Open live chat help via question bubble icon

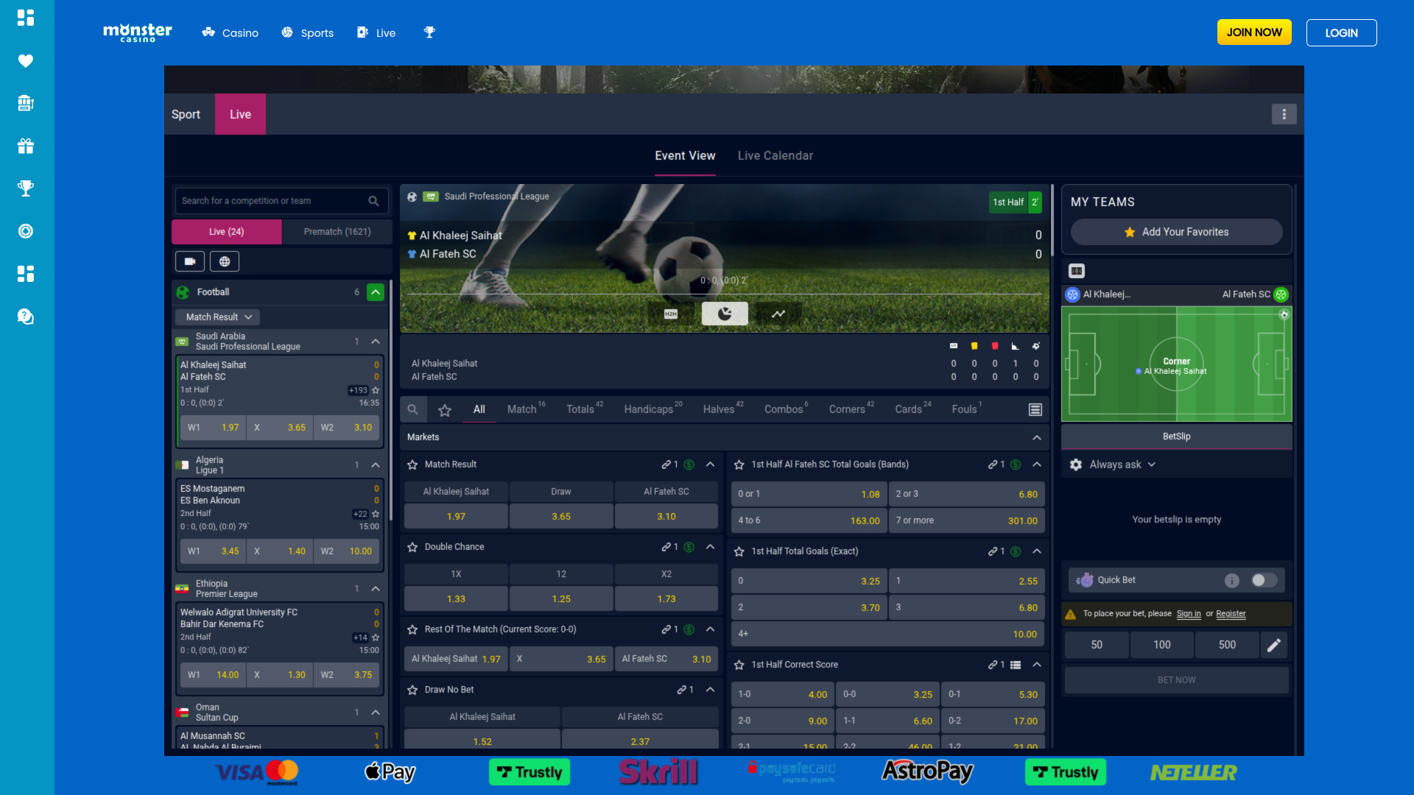coord(25,317)
